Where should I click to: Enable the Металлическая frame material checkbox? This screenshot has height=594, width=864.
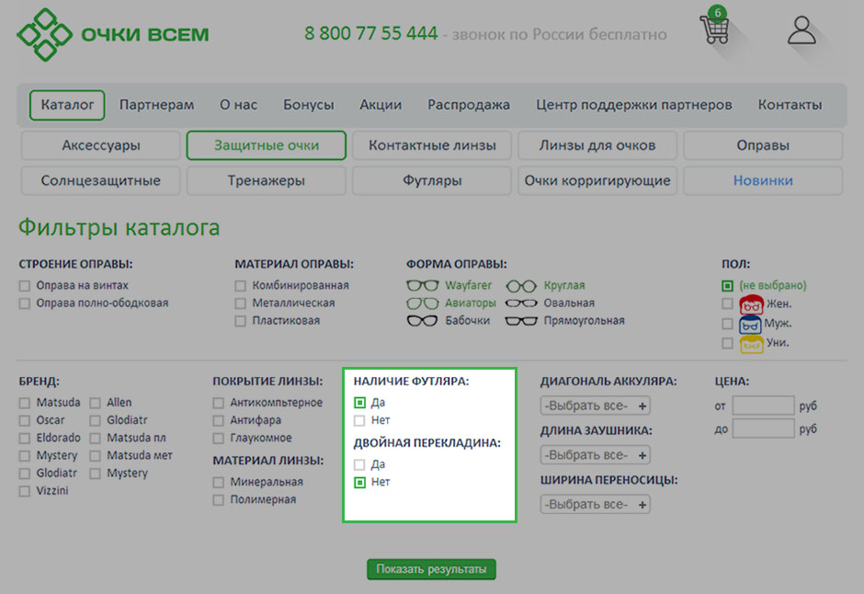(241, 303)
